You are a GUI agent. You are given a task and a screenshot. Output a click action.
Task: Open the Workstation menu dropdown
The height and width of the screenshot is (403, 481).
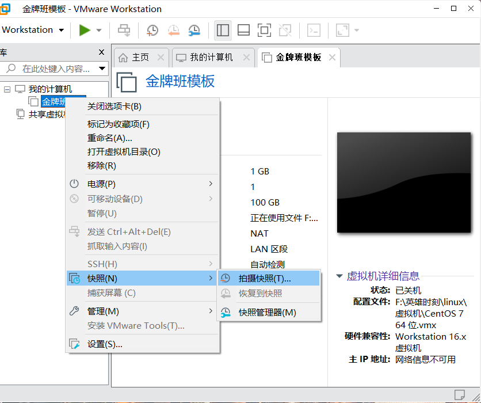click(33, 30)
